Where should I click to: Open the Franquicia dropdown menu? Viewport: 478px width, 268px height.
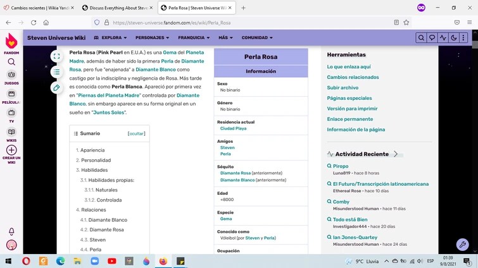194,38
